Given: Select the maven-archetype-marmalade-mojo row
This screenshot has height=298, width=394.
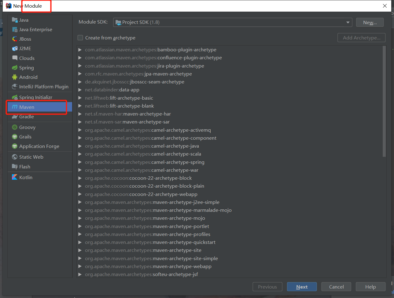Looking at the screenshot, I should (230, 210).
